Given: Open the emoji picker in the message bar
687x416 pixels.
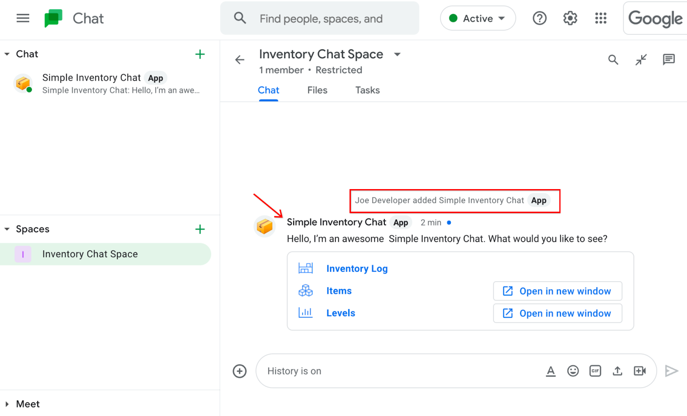Looking at the screenshot, I should 573,371.
